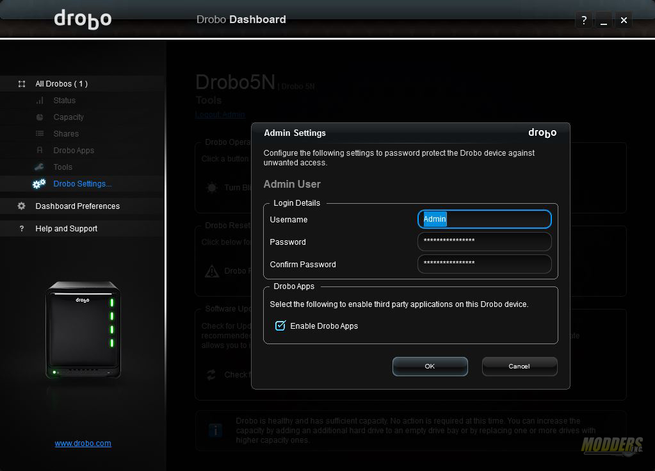The height and width of the screenshot is (471, 655).
Task: Click the Admin Settings dialog title
Action: pos(295,133)
